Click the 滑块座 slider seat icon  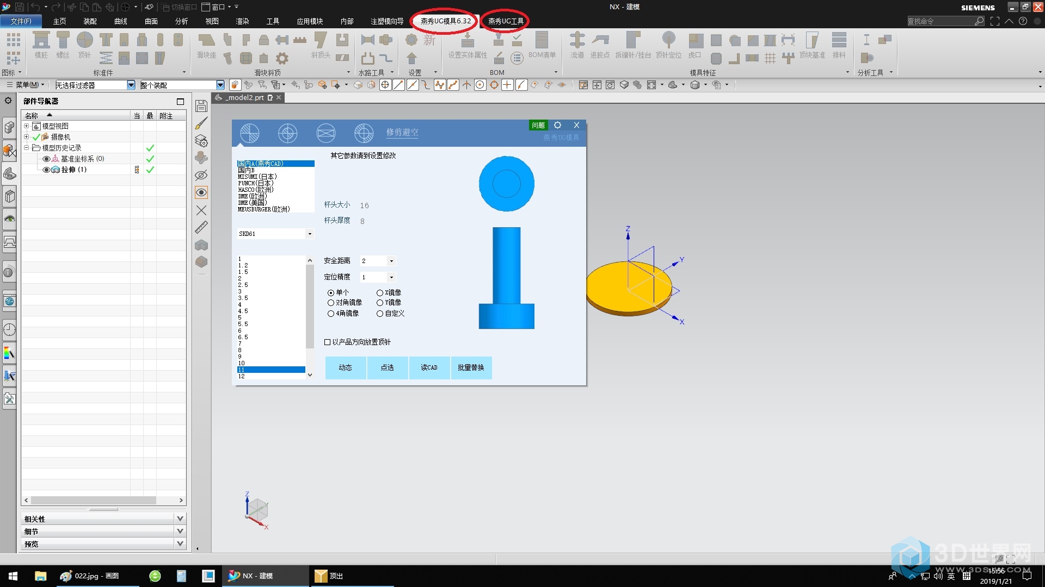click(206, 41)
